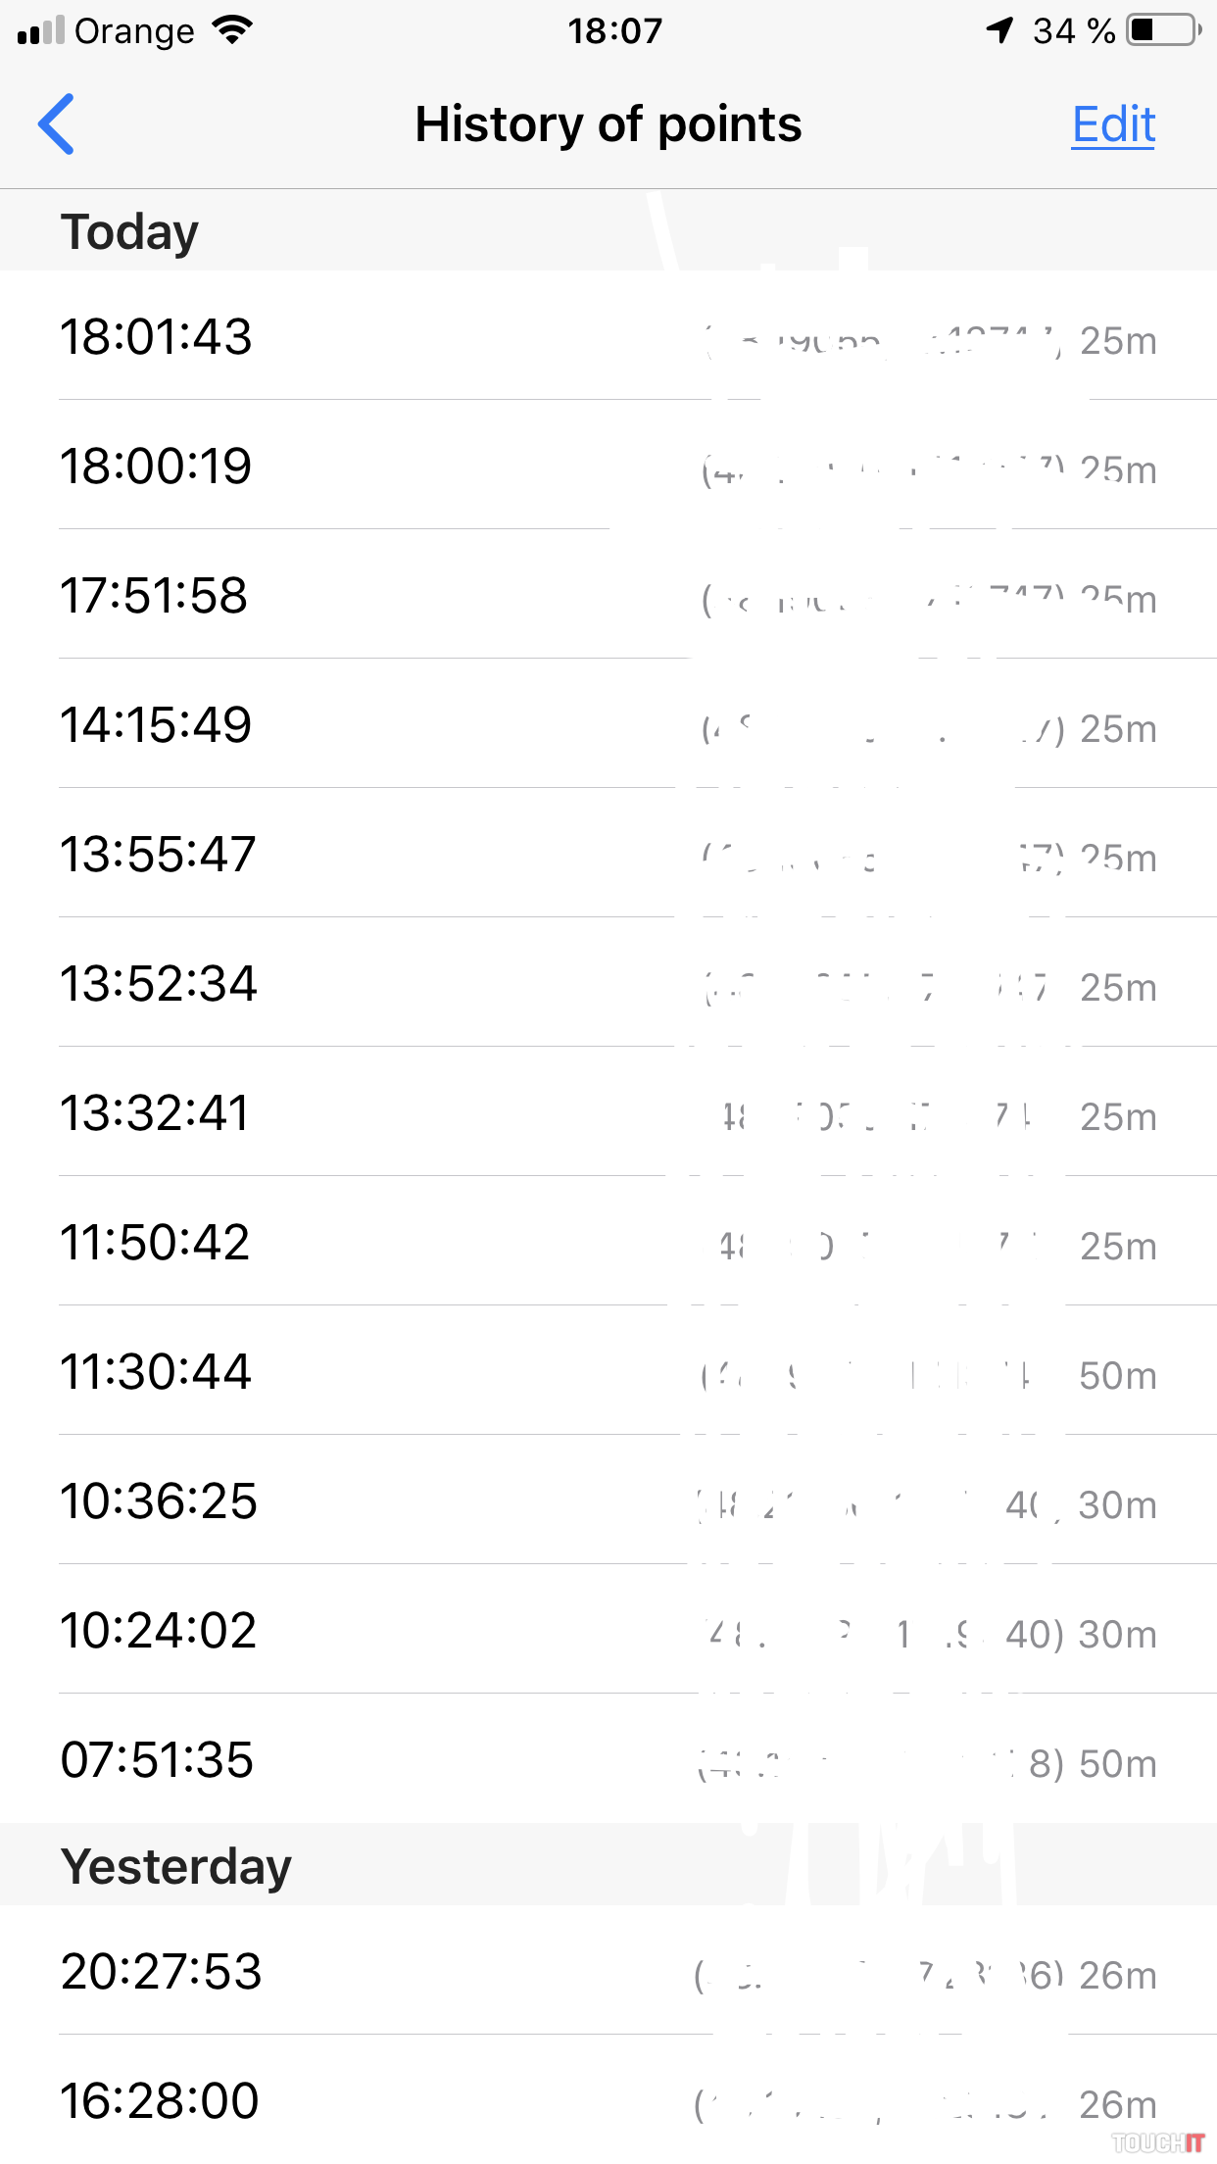Image resolution: width=1217 pixels, height=2164 pixels.
Task: Select the 13:55:47 point row
Action: tap(608, 854)
